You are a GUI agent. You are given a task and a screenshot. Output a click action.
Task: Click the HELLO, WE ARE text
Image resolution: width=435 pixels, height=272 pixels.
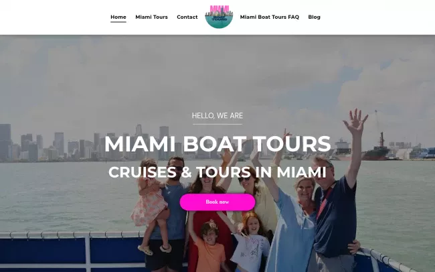(217, 116)
